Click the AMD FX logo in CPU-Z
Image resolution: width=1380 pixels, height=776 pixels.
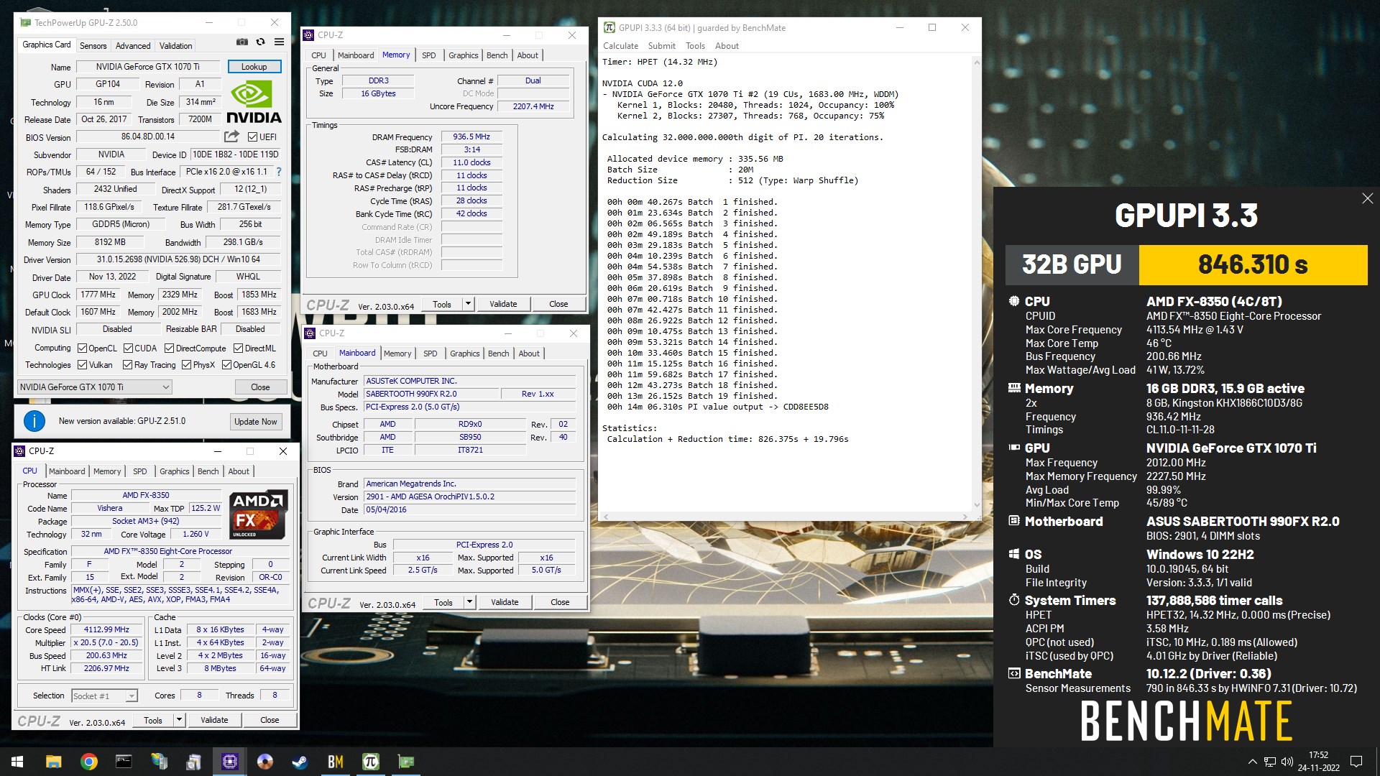click(259, 514)
